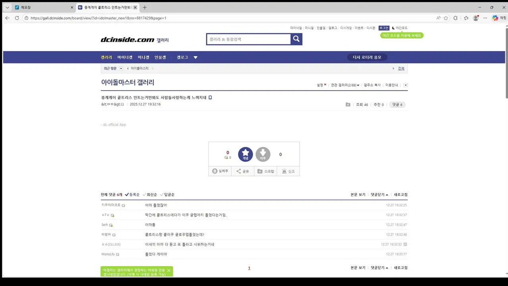Click the gallog icon next to 키쿠치마코토
This screenshot has height=286, width=508.
[x=123, y=205]
